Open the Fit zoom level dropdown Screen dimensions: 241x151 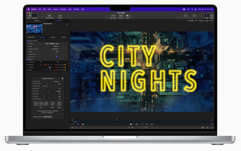(x=191, y=21)
